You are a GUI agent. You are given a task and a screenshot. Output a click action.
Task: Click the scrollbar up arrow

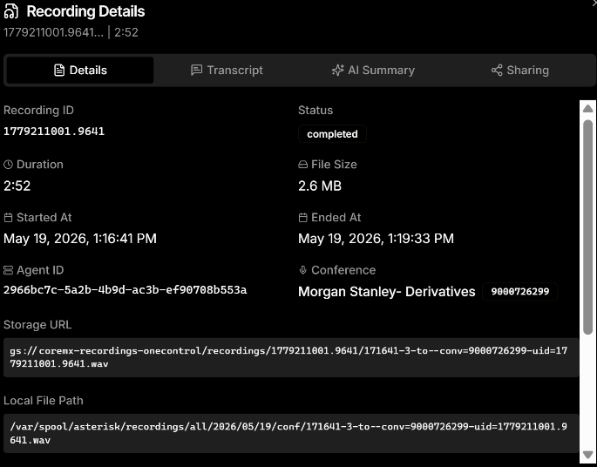[588, 108]
